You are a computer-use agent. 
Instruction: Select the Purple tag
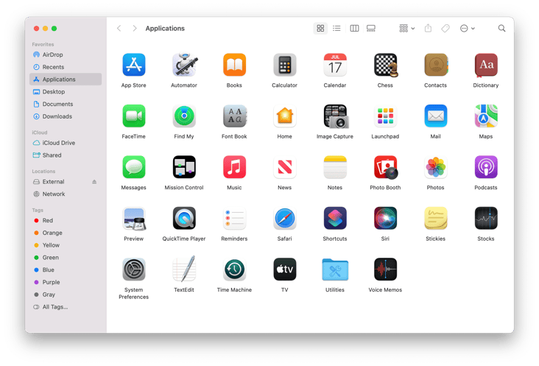click(66, 283)
